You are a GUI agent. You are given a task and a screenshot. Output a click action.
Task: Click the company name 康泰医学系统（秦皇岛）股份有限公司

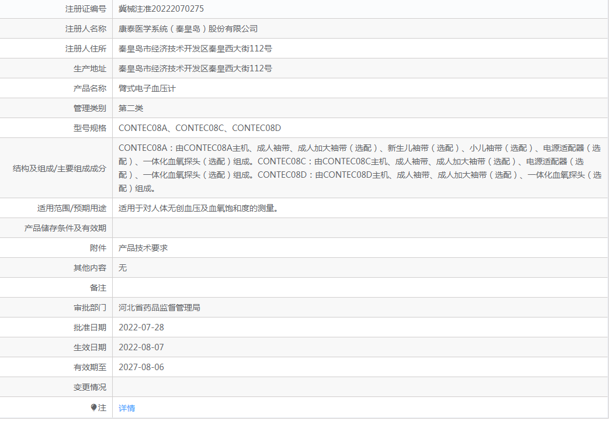coord(188,29)
